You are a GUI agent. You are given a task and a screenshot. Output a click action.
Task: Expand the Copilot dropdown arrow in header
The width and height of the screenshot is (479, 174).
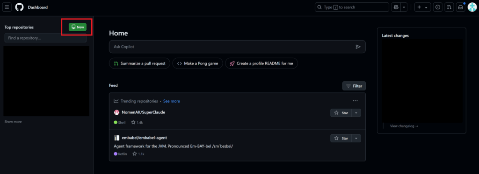[404, 7]
